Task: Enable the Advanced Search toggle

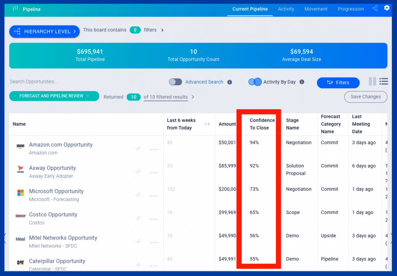Action: tap(176, 82)
